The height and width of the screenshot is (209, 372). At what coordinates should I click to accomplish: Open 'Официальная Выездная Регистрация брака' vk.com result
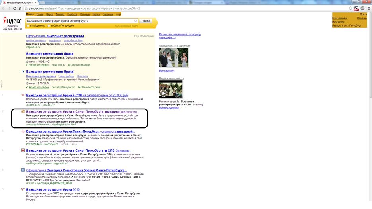coord(76,170)
